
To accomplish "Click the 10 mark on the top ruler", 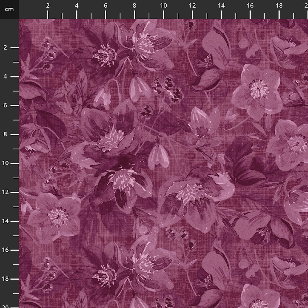I will click(164, 6).
